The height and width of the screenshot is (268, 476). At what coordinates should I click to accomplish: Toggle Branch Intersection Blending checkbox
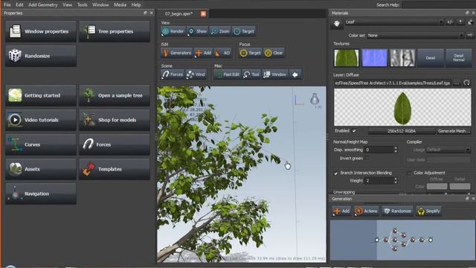point(335,173)
